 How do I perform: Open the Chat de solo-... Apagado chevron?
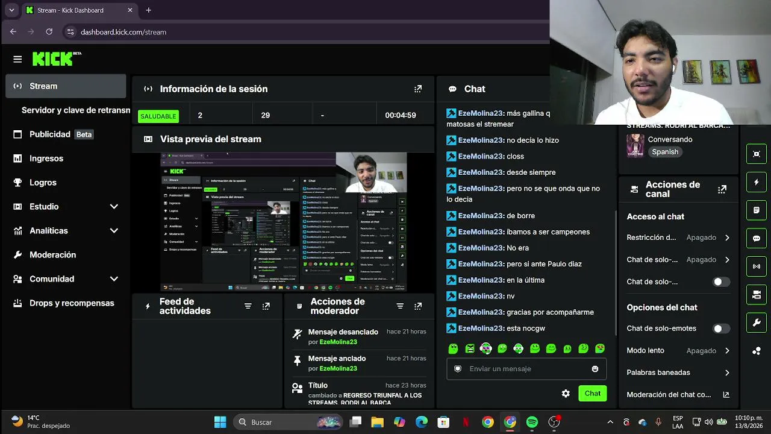pos(727,260)
